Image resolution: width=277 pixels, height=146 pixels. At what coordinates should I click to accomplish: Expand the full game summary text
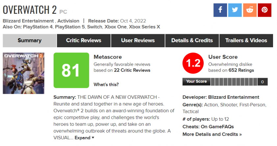pyautogui.click(x=84, y=138)
